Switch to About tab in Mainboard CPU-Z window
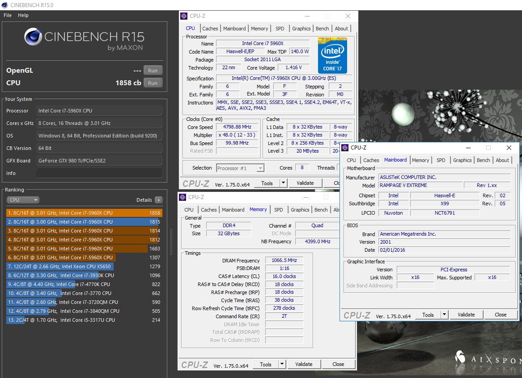Screen dimensions: 522x378 [x=502, y=160]
